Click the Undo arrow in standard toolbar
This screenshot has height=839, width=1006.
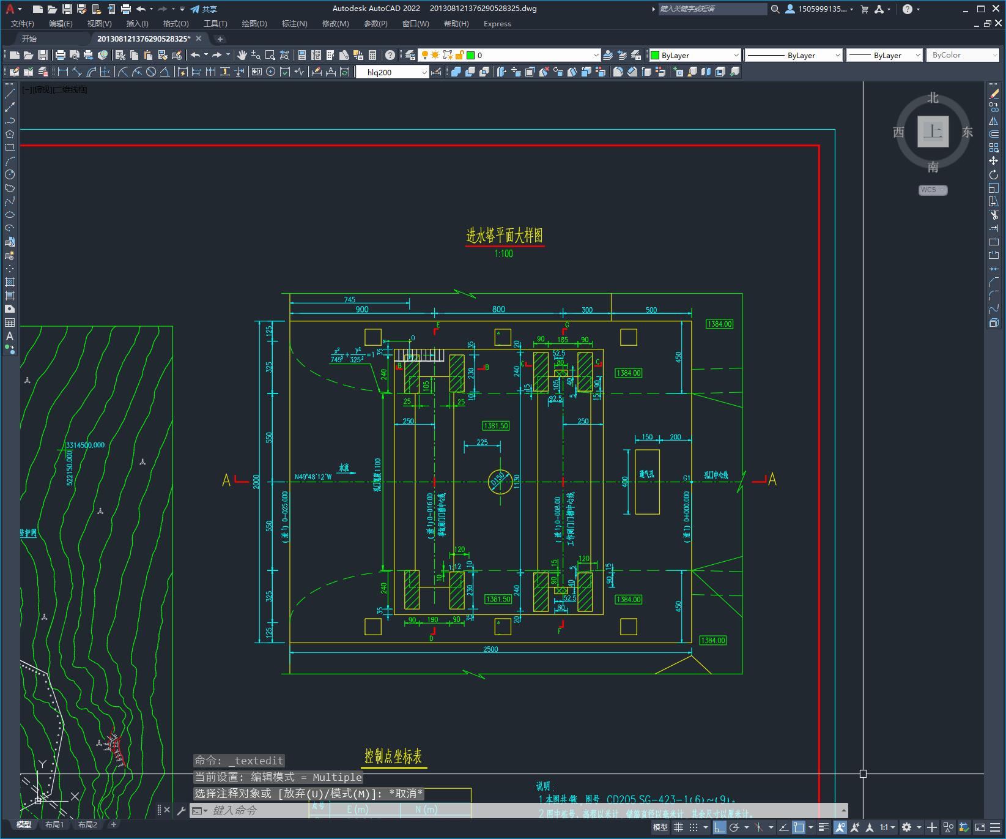(x=195, y=55)
